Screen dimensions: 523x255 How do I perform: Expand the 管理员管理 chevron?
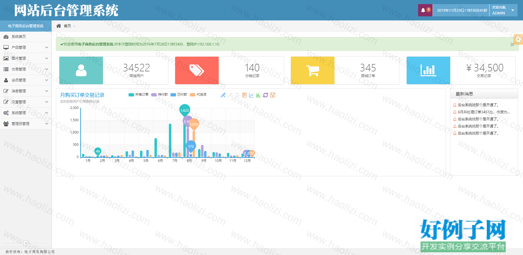tap(47, 124)
